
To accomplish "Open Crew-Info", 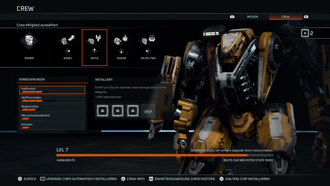I will click(135, 179).
